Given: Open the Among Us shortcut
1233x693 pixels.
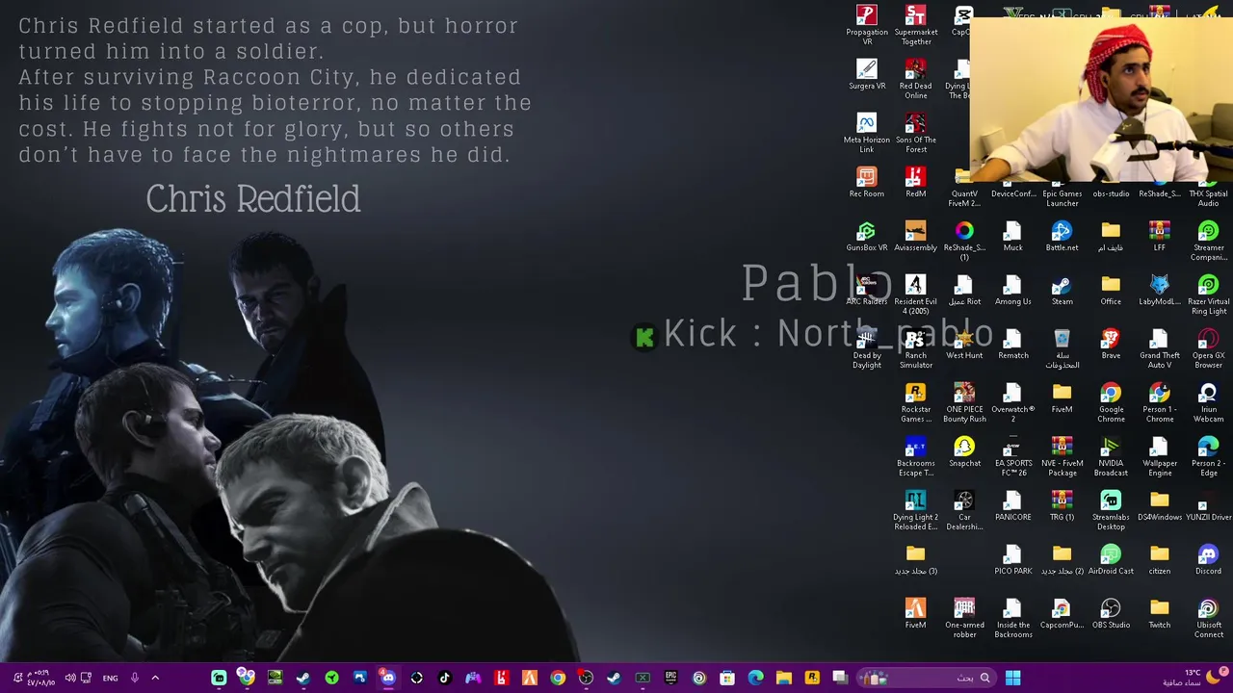Looking at the screenshot, I should [1013, 290].
